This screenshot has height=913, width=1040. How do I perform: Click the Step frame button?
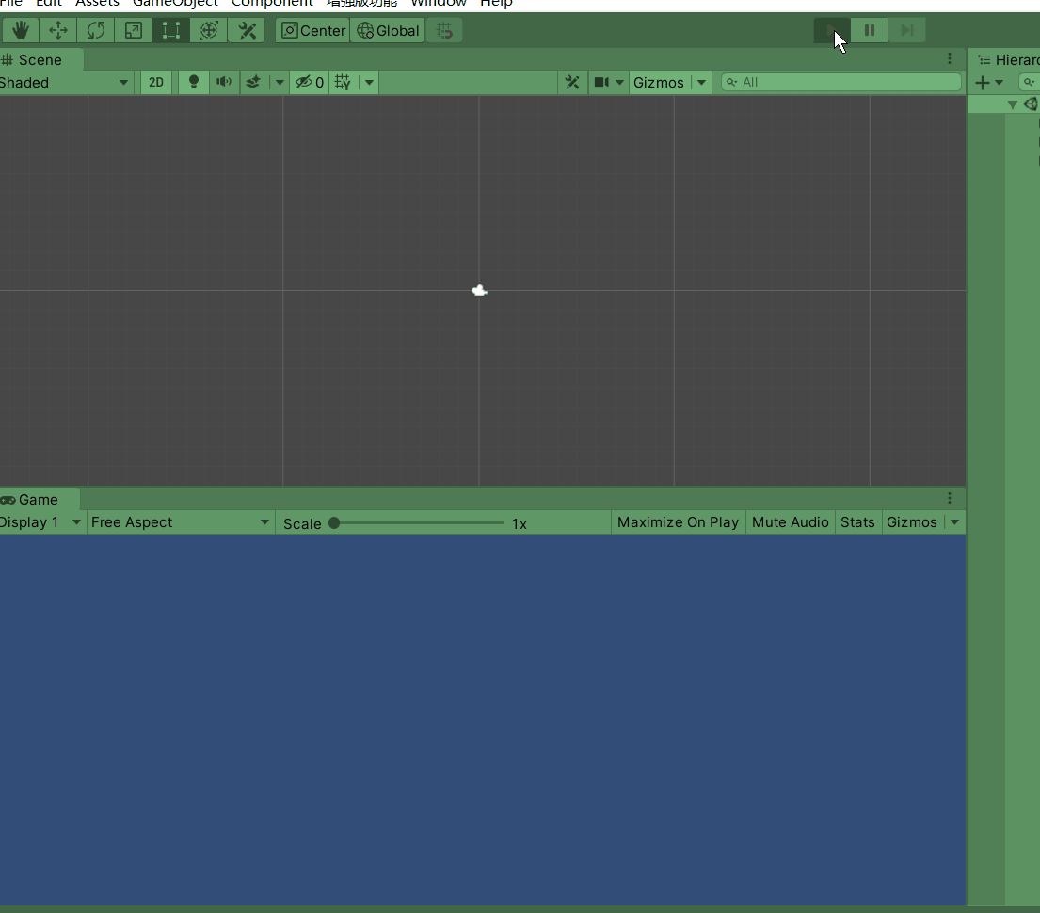pyautogui.click(x=907, y=30)
